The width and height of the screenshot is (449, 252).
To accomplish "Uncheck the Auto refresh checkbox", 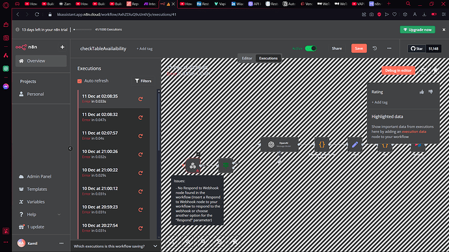I will (79, 81).
